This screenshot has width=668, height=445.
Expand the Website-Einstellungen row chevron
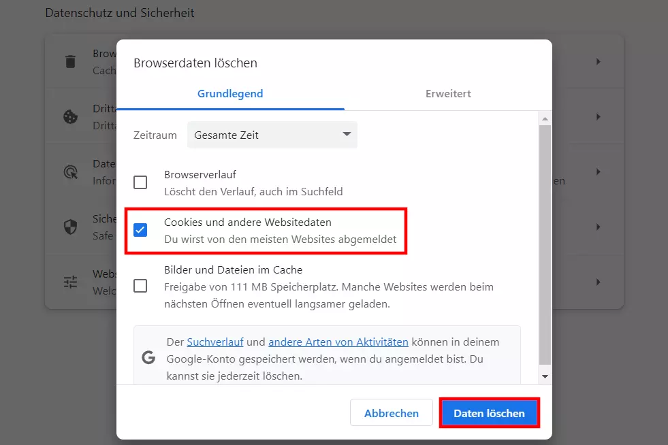tap(597, 281)
